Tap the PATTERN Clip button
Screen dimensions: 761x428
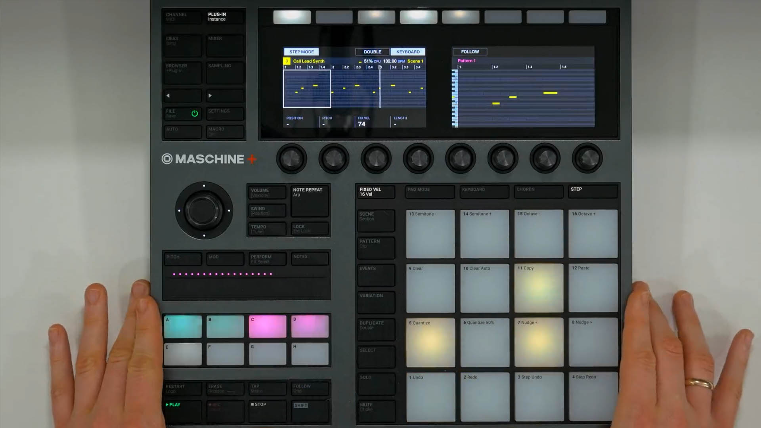(376, 248)
